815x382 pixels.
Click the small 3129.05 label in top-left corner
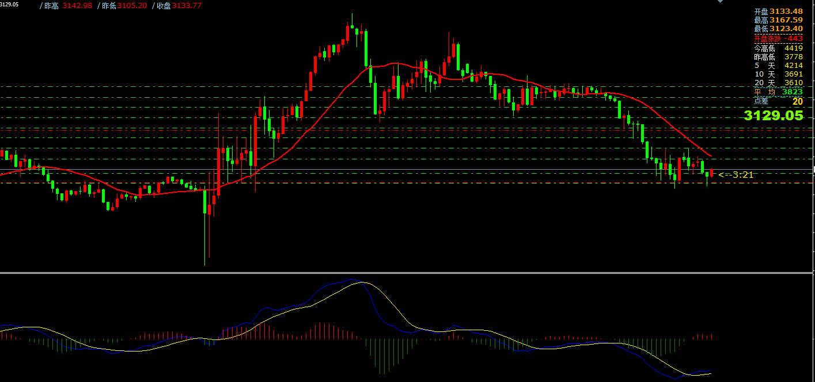tap(9, 4)
